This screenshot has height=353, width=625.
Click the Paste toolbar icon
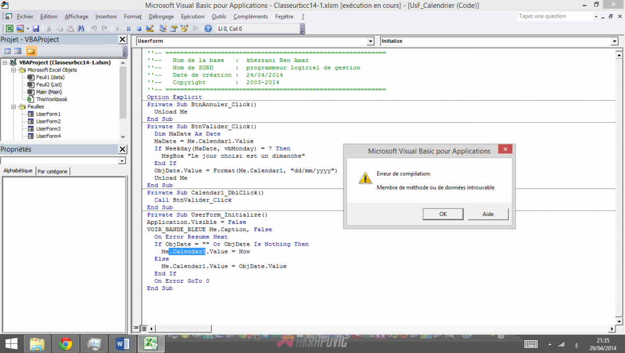(70, 29)
